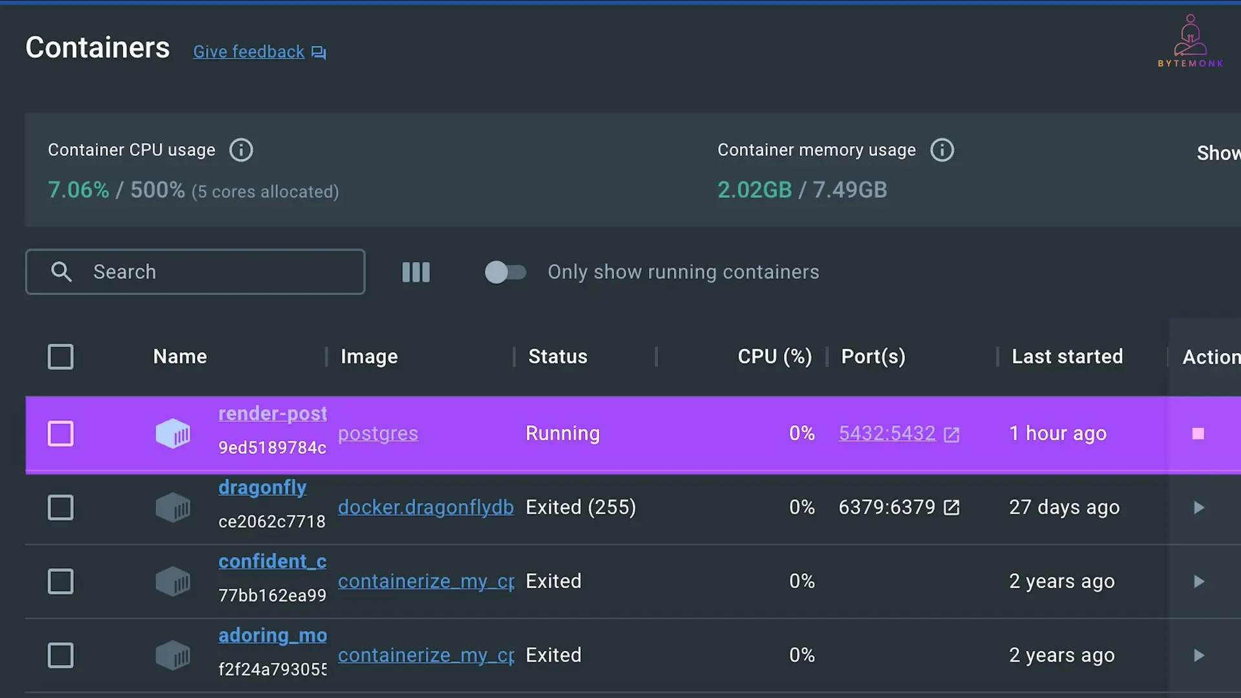Open the confident_c container link
1241x698 pixels.
pos(272,561)
